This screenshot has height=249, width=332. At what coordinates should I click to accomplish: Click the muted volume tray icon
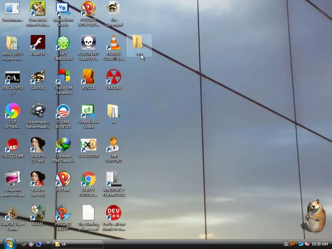pos(307,244)
